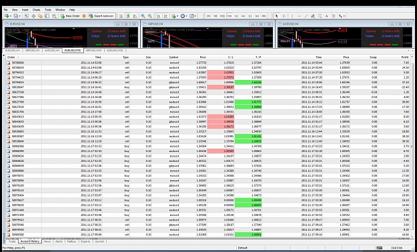Zoom in on the chart
417x252 pixels.
tap(143, 16)
